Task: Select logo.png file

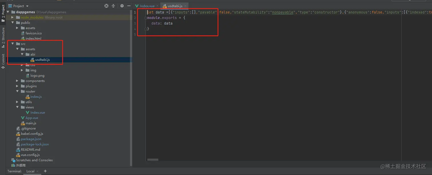Action: [x=37, y=76]
